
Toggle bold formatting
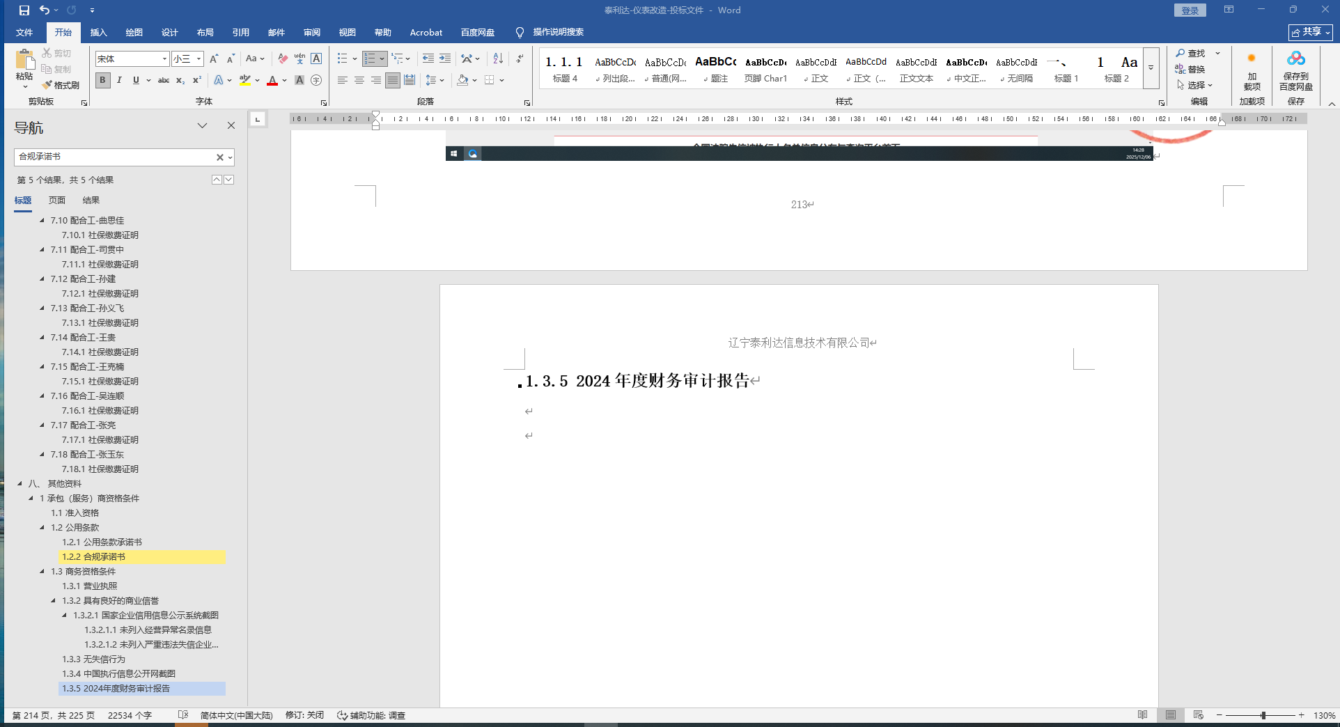(103, 81)
